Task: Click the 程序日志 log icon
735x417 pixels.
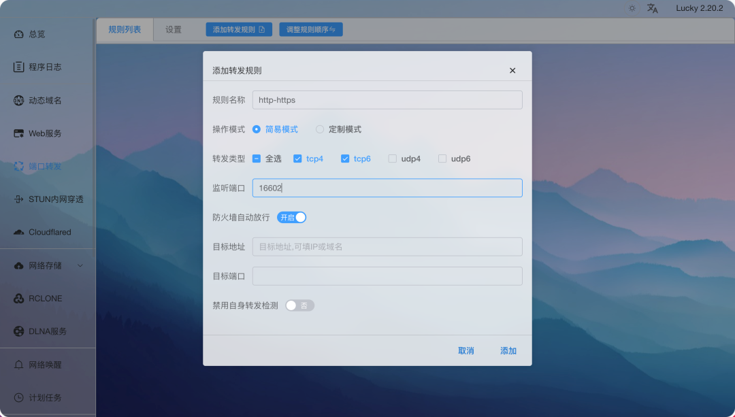Action: [19, 67]
